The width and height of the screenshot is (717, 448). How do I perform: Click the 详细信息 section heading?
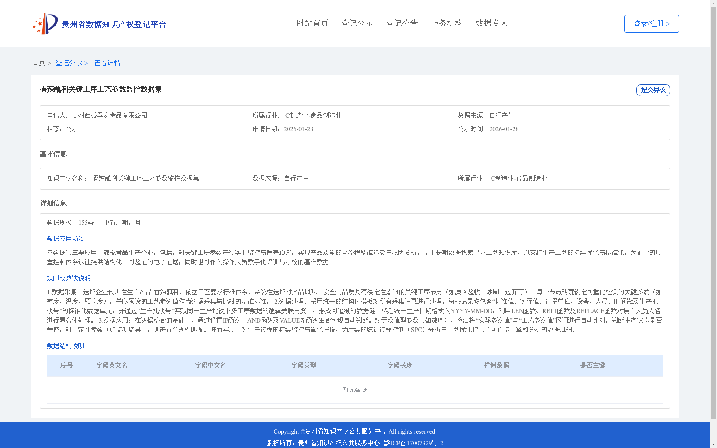tap(53, 203)
